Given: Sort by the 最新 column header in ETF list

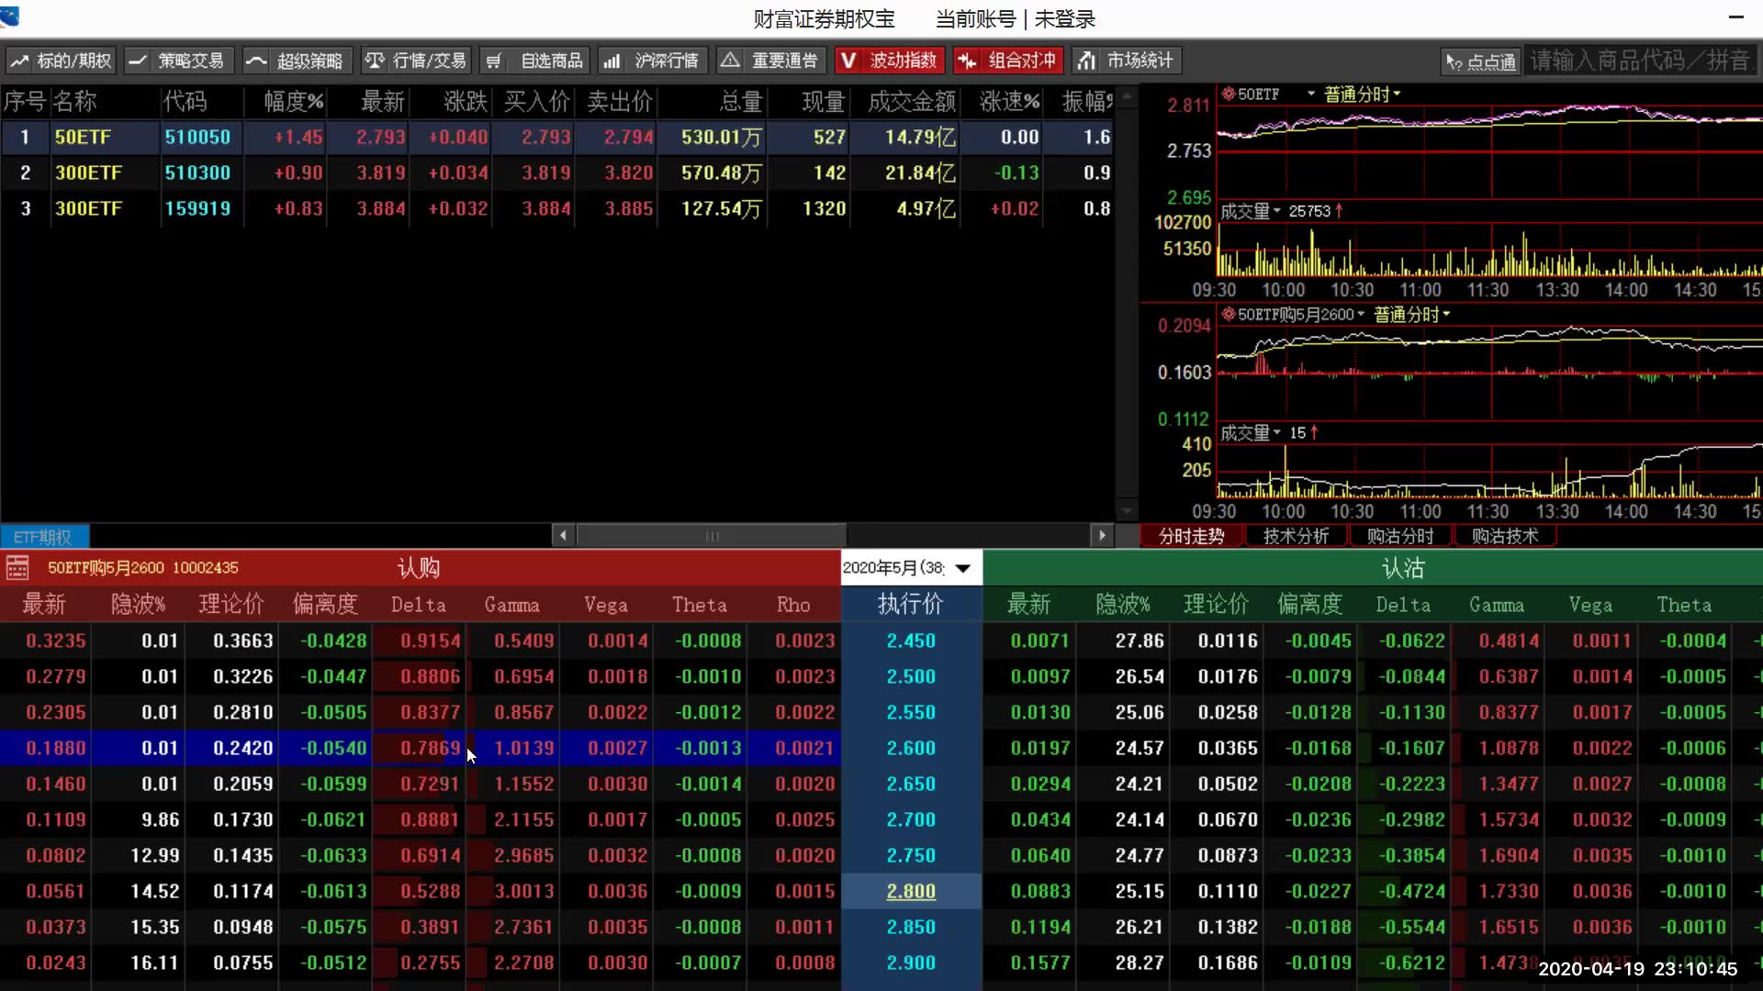Looking at the screenshot, I should click(383, 102).
